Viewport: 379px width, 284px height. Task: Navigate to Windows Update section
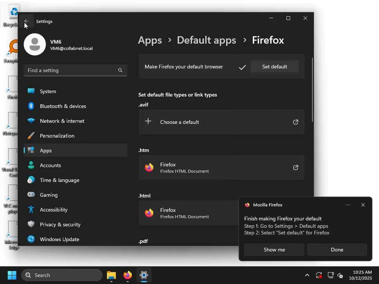[x=59, y=239]
